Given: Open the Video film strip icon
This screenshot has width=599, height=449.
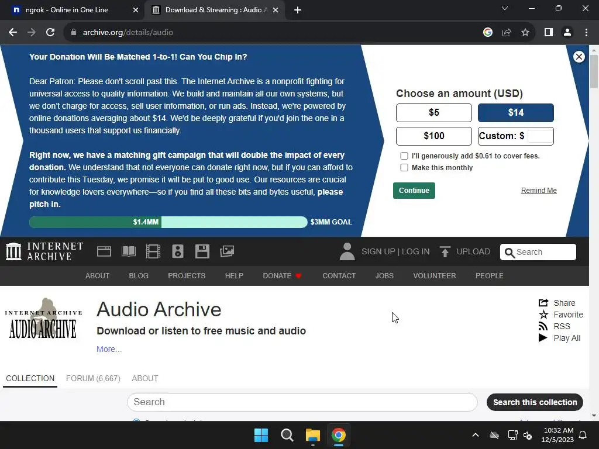Looking at the screenshot, I should tap(153, 251).
